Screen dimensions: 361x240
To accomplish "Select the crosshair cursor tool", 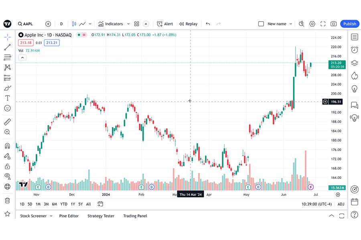I will [x=7, y=37].
